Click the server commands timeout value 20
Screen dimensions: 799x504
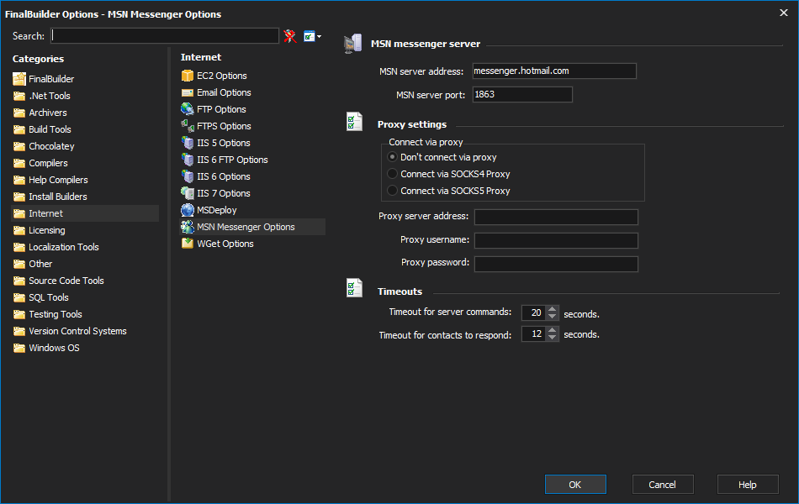(534, 312)
